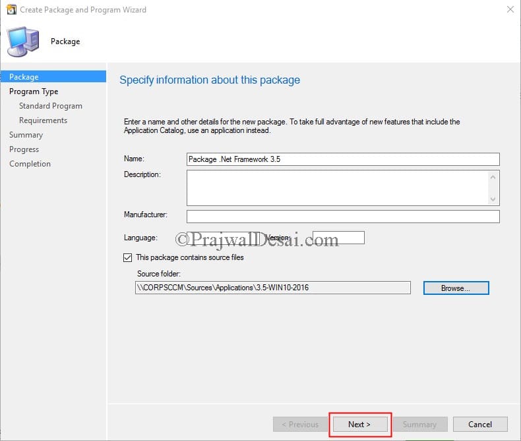The width and height of the screenshot is (521, 441).
Task: Click into the package Name field
Action: tap(343, 159)
